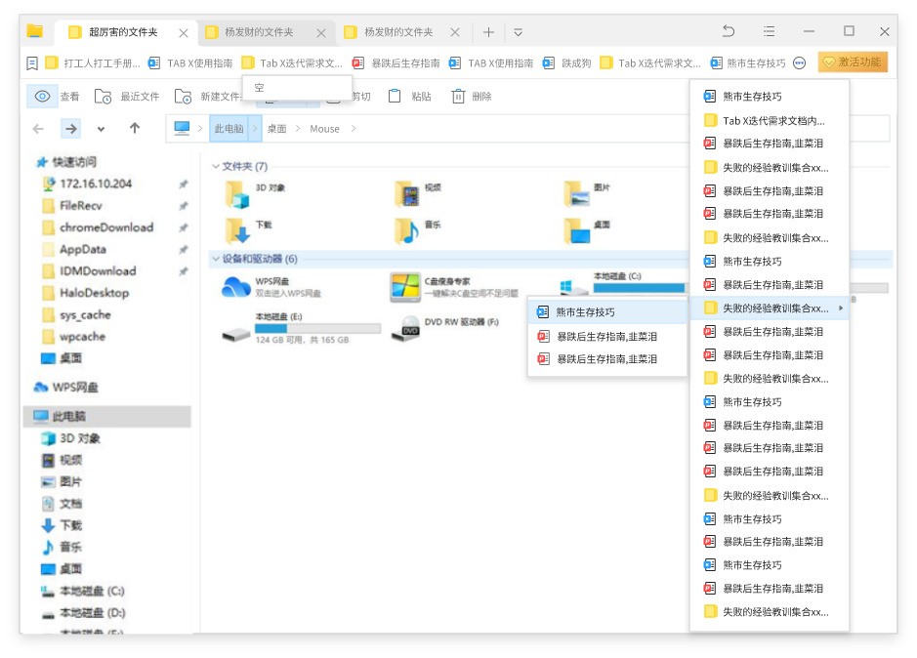Expand tab list dropdown beside plus button
The height and width of the screenshot is (658, 917).
(518, 32)
